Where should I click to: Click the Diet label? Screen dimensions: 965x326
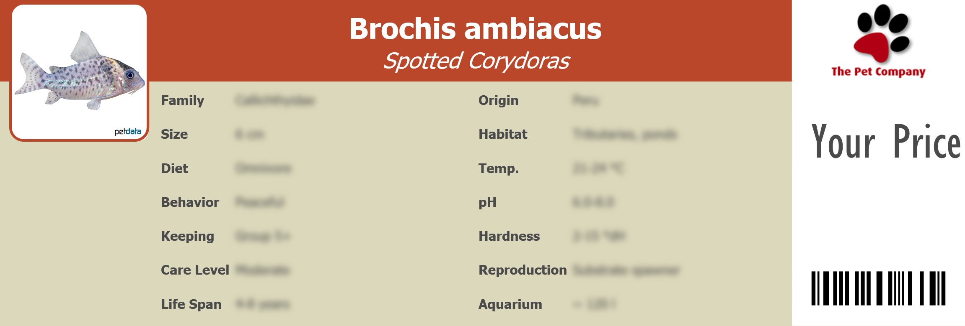pyautogui.click(x=174, y=168)
